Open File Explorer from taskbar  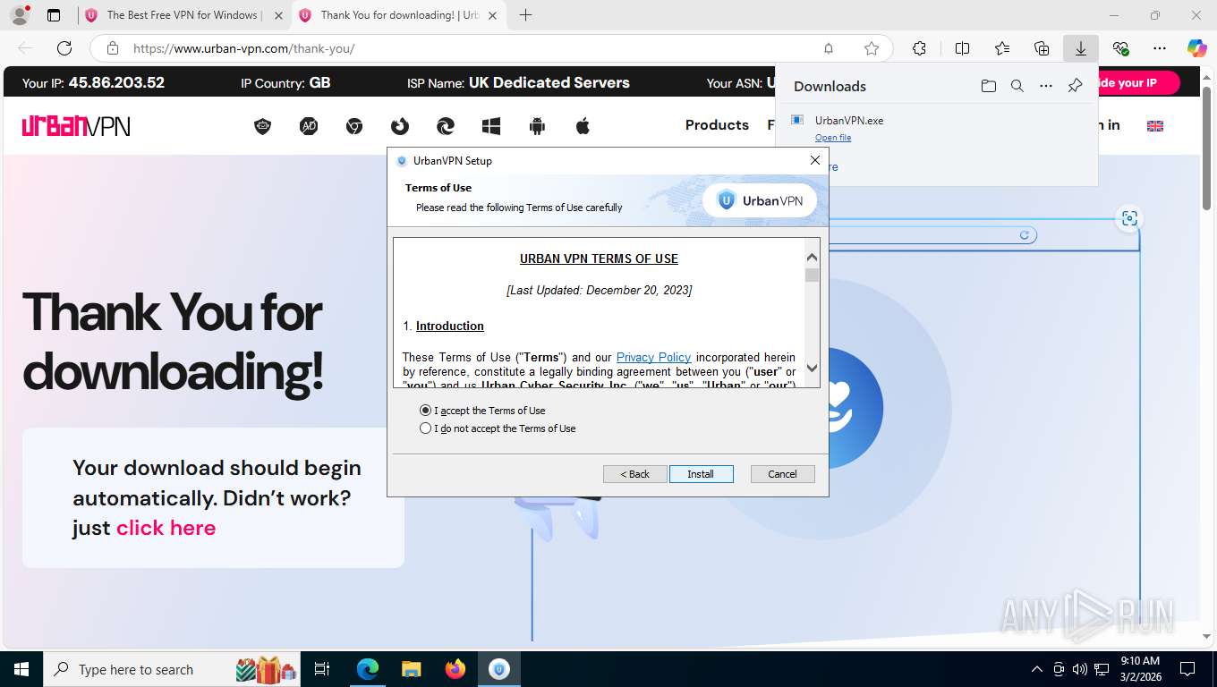pyautogui.click(x=411, y=669)
